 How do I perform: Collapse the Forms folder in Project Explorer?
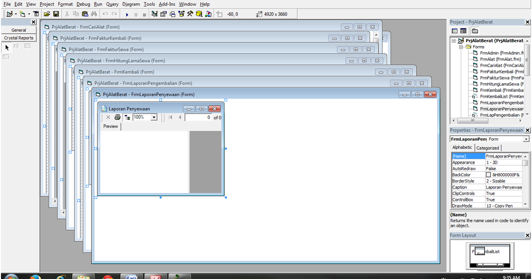(461, 47)
